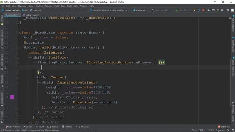The width and height of the screenshot is (235, 132).
Task: Open the Analyze menu
Action: [39, 6]
